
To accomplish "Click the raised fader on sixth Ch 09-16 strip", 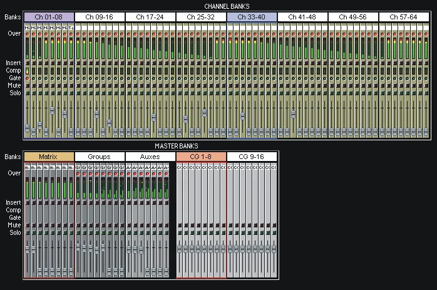I will click(x=109, y=123).
